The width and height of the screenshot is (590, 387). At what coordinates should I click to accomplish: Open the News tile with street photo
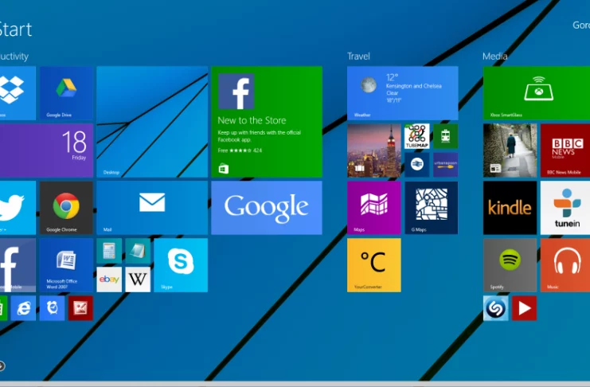click(510, 150)
